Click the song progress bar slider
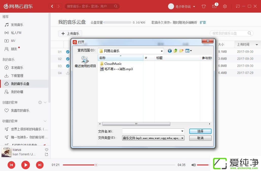The width and height of the screenshot is (261, 171). pos(96,165)
